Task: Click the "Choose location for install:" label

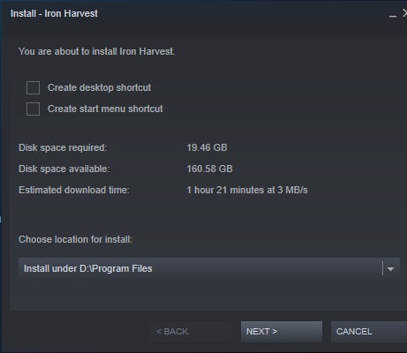Action: click(76, 239)
